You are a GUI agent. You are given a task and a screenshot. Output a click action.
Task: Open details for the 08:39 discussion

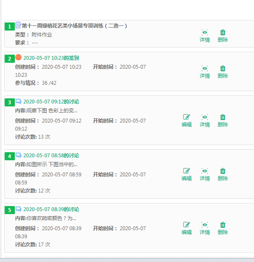tap(205, 229)
